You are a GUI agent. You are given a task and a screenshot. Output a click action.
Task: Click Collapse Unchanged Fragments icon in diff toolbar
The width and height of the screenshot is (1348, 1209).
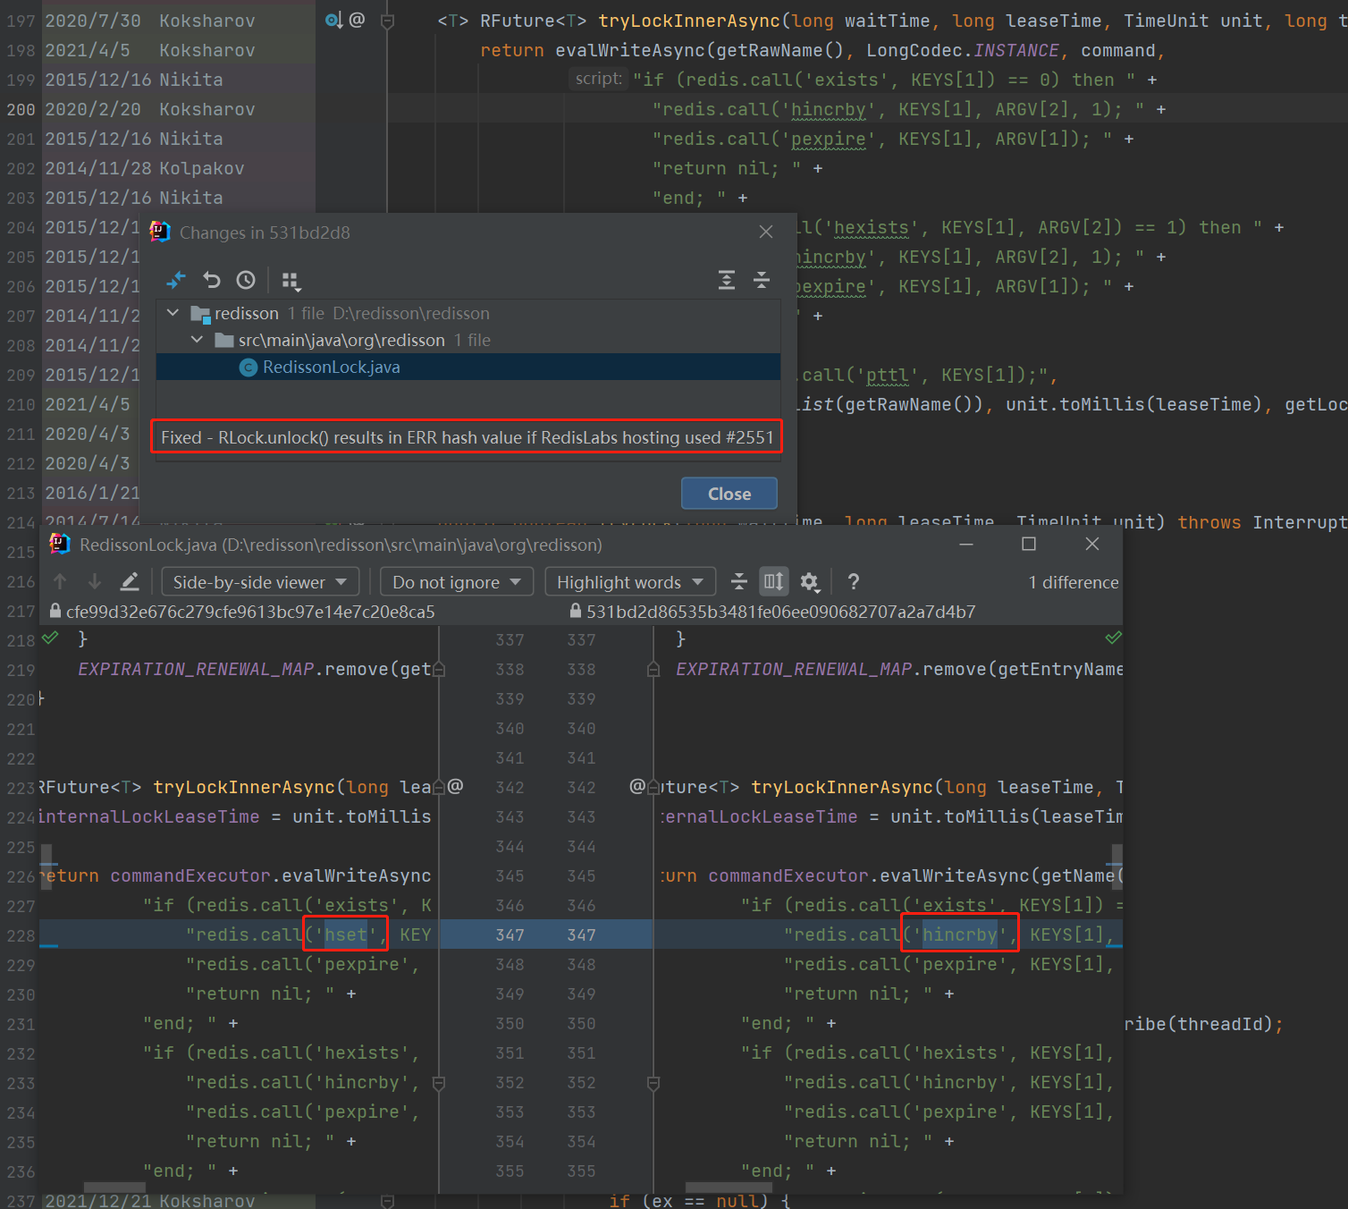(x=739, y=582)
